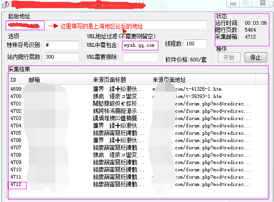Select result row with ID 4701
This screenshot has height=202, width=274.
point(138,104)
